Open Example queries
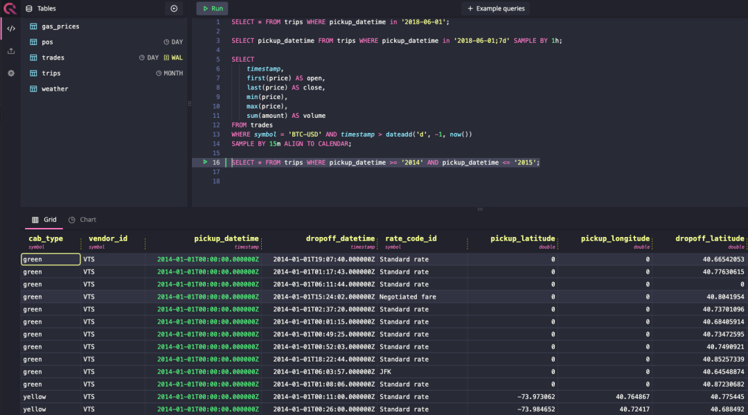Image resolution: width=748 pixels, height=415 pixels. pos(496,8)
